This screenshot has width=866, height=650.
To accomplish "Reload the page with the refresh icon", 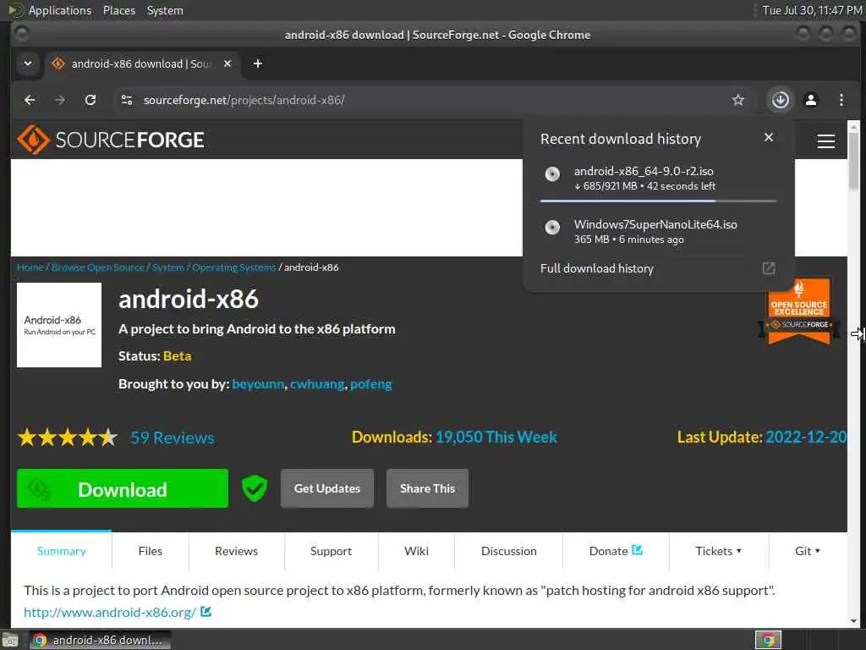I will pyautogui.click(x=90, y=100).
